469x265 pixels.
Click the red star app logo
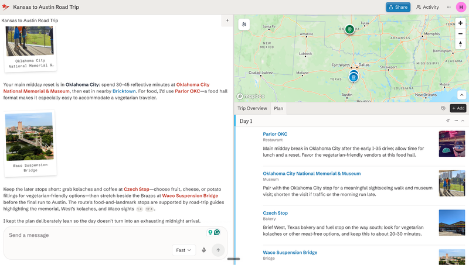[x=5, y=7]
